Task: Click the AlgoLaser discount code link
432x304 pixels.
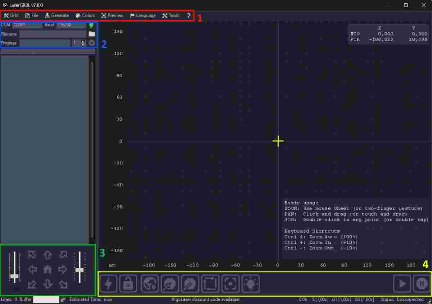Action: tap(205, 299)
